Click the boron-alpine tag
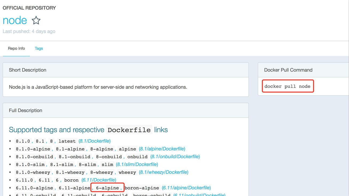This screenshot has height=196, width=349. [142, 188]
